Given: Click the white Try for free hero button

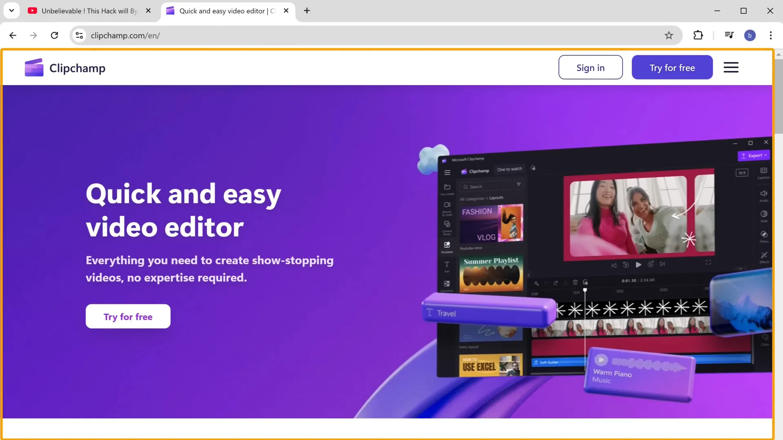Looking at the screenshot, I should (x=128, y=317).
